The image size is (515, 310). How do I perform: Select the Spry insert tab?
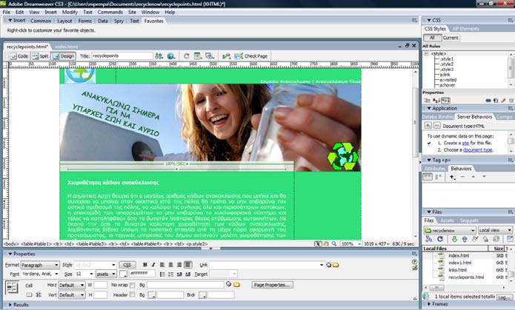tap(119, 21)
